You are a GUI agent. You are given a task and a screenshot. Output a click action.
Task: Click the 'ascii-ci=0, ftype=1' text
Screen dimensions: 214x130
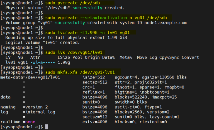[x=138, y=107]
